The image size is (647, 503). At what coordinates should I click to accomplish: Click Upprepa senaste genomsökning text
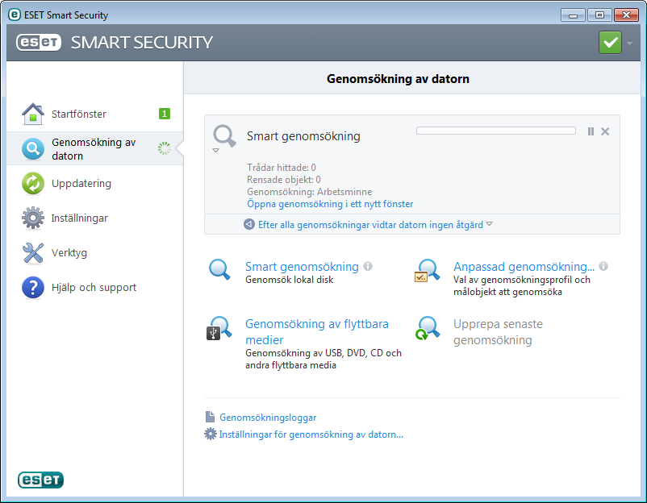[498, 332]
